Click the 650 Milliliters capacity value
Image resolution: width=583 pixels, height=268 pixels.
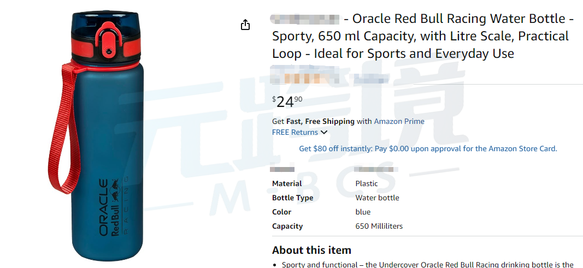pyautogui.click(x=379, y=226)
